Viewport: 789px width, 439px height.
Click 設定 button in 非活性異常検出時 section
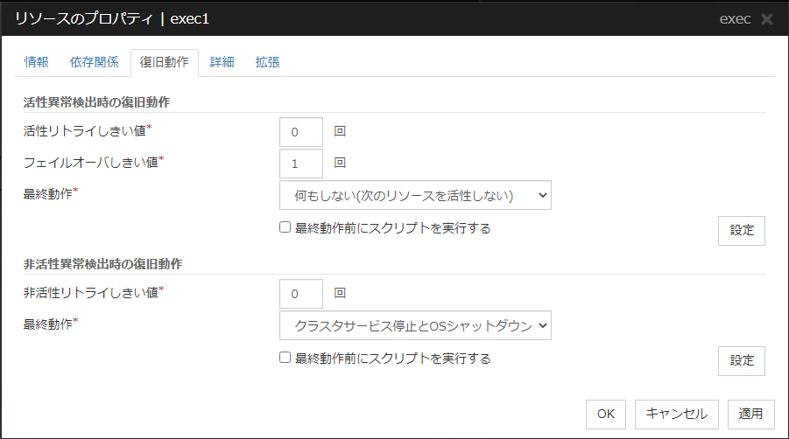point(742,361)
